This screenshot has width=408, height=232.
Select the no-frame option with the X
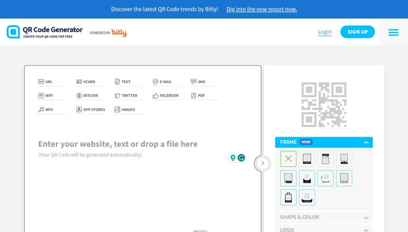pyautogui.click(x=288, y=158)
